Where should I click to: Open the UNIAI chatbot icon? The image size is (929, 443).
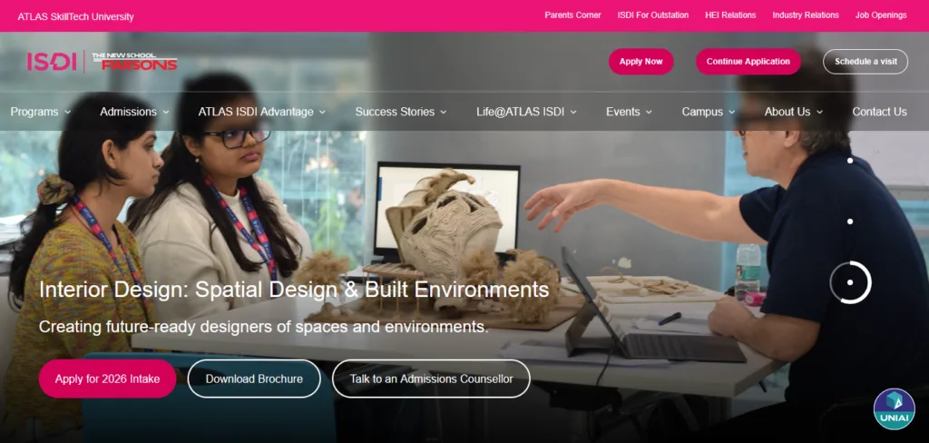[894, 409]
